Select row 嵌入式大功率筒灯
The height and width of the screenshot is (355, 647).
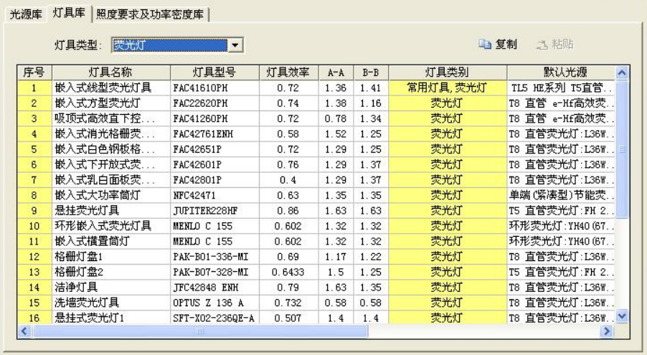click(x=316, y=195)
